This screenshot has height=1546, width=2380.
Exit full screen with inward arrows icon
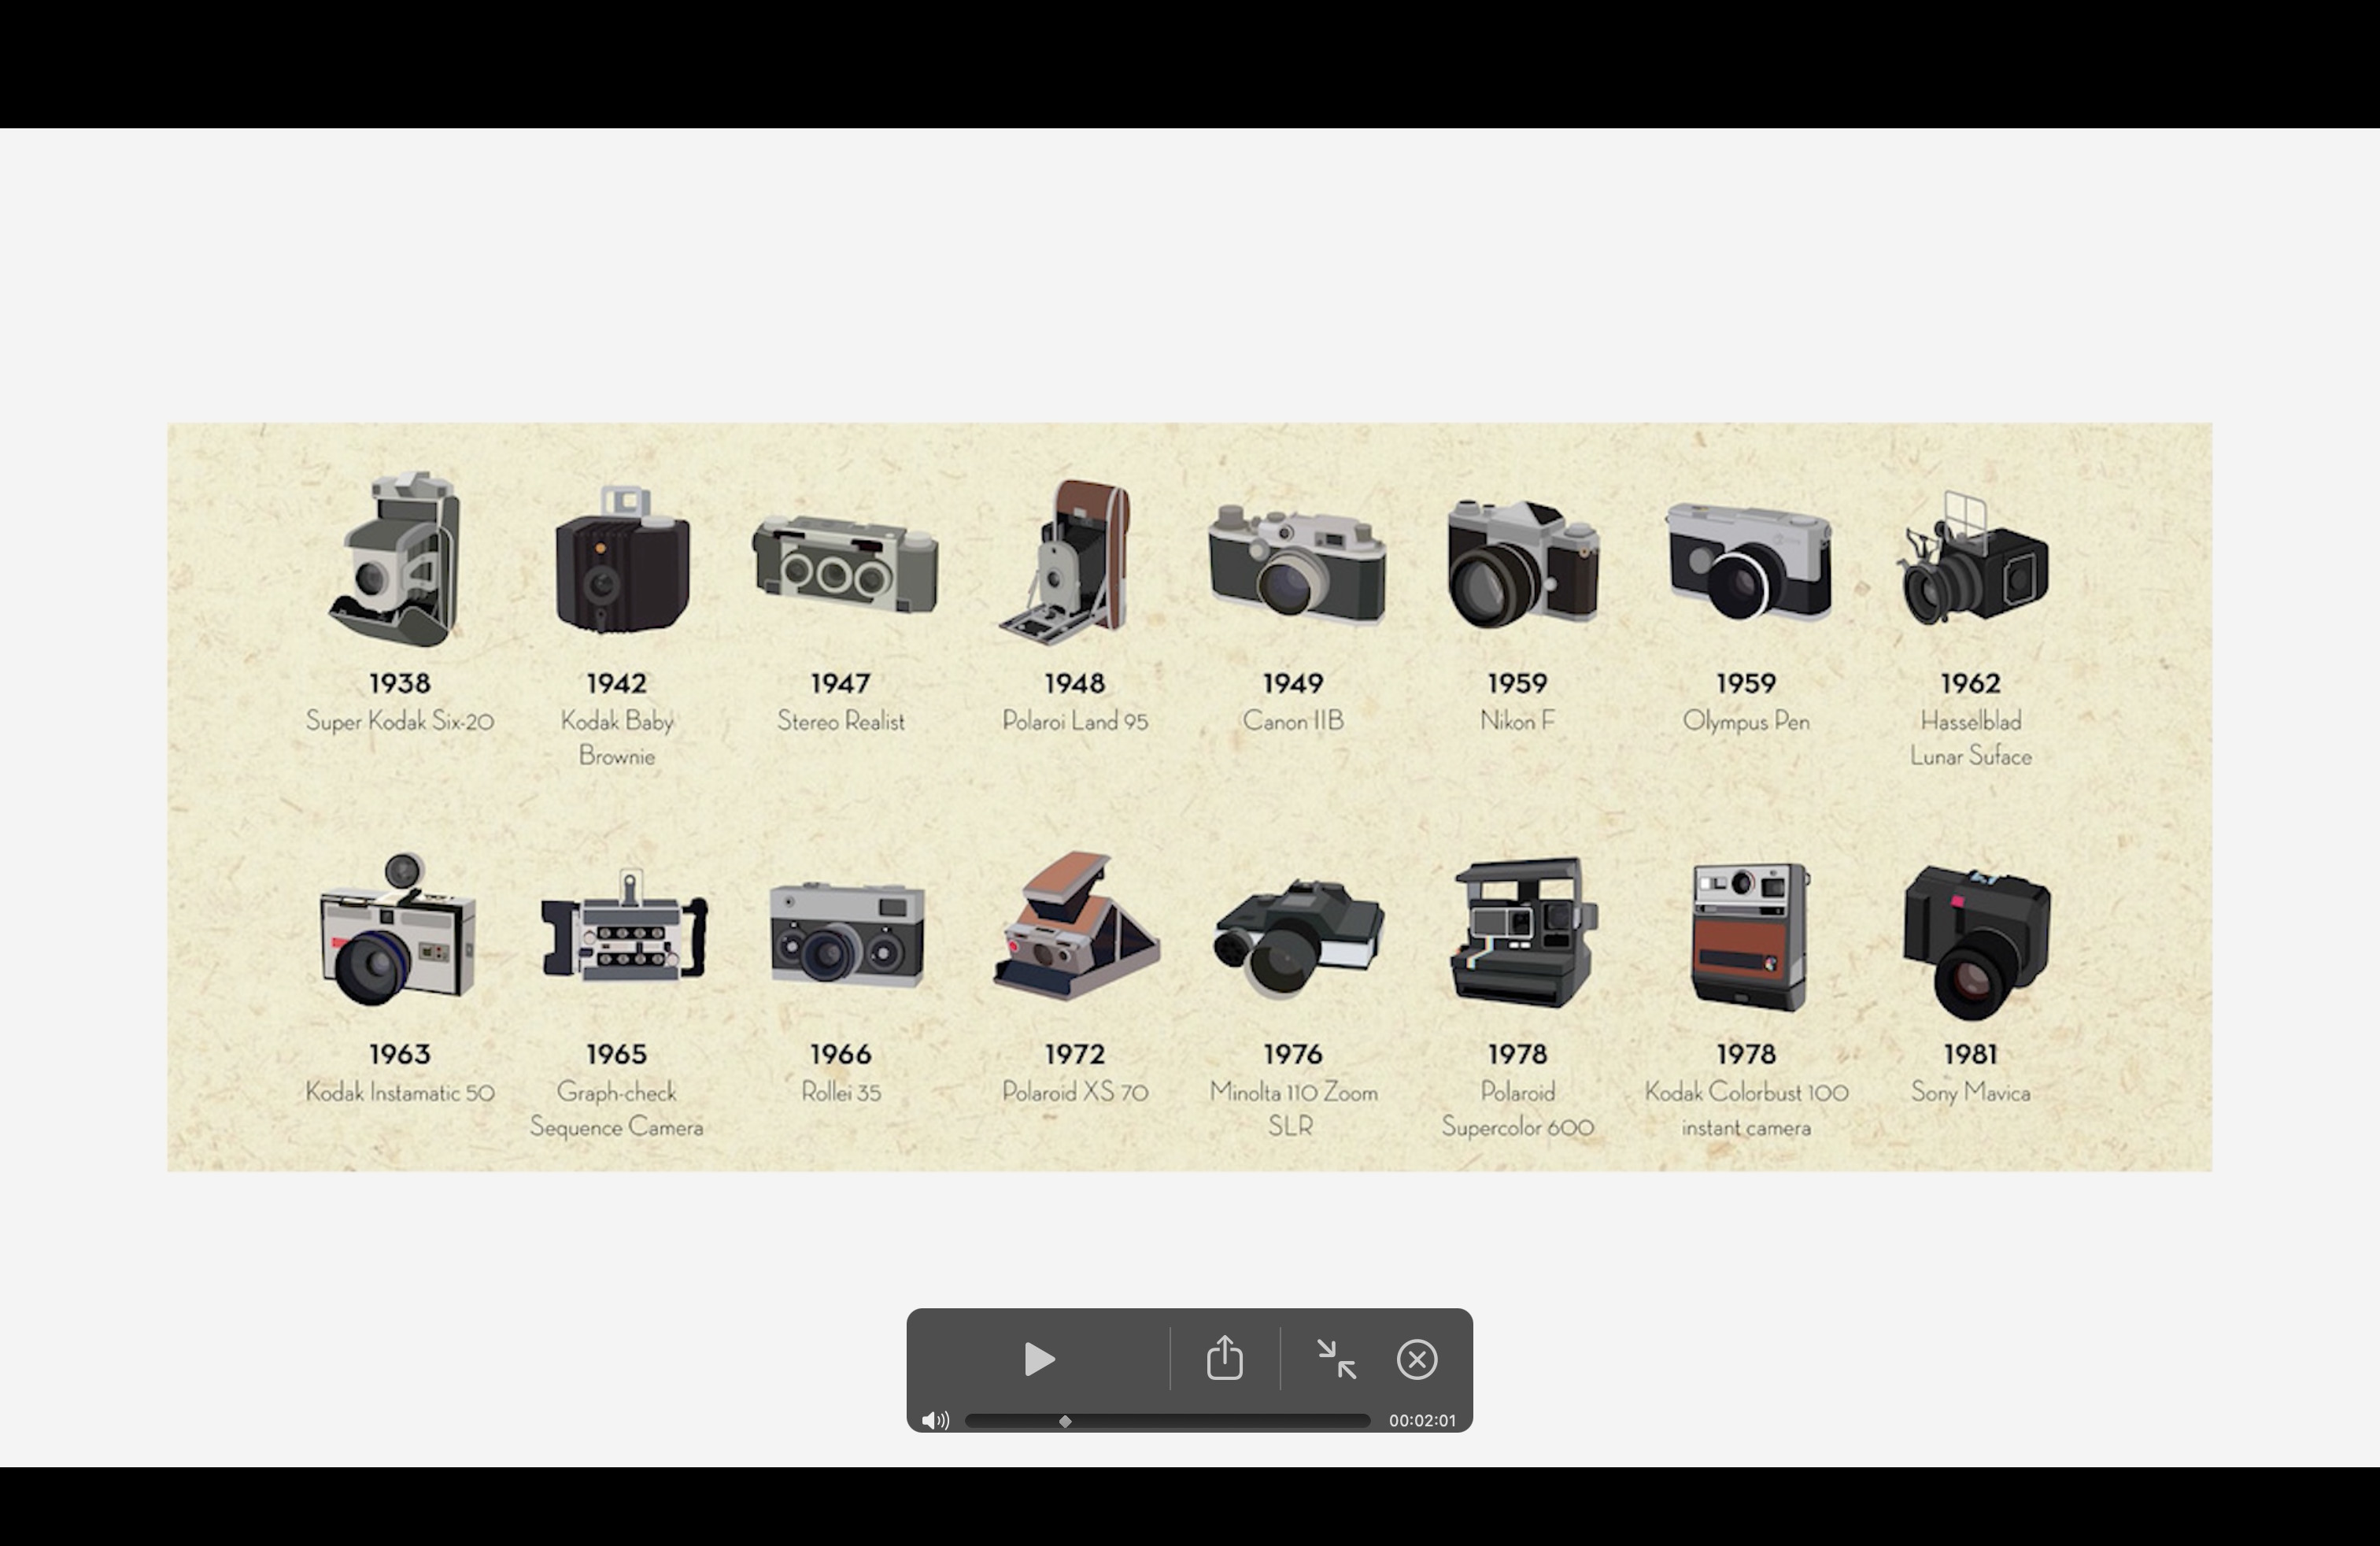coord(1336,1359)
